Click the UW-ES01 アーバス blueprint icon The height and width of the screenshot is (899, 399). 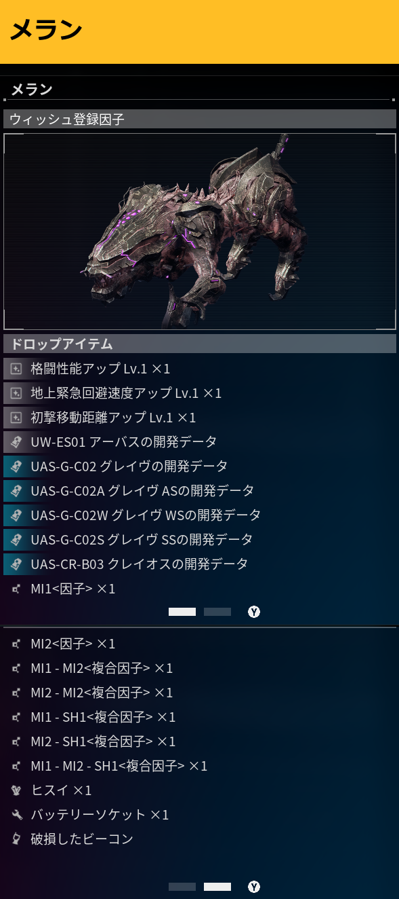[x=15, y=442]
